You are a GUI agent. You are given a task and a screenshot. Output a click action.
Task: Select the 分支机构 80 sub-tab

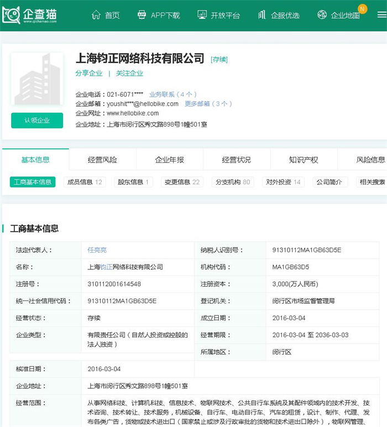(232, 182)
